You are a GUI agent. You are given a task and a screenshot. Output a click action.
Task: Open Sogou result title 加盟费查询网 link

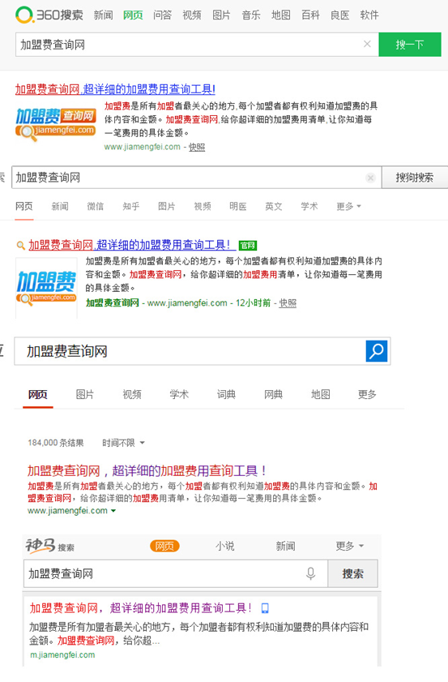(132, 245)
